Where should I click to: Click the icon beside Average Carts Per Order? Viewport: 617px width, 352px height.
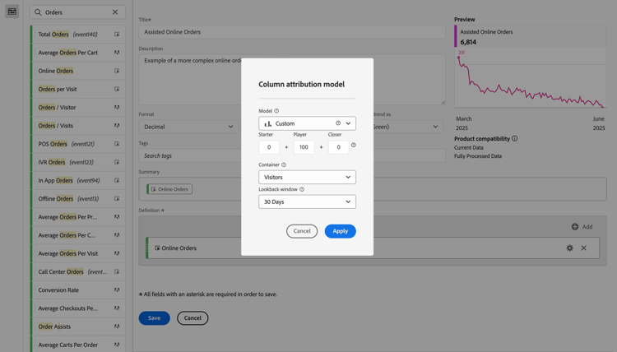pyautogui.click(x=117, y=345)
